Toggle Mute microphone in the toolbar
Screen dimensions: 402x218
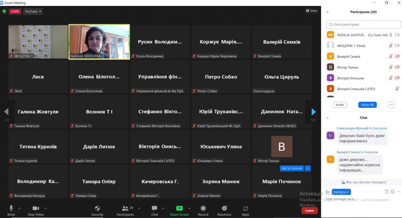pos(11,208)
